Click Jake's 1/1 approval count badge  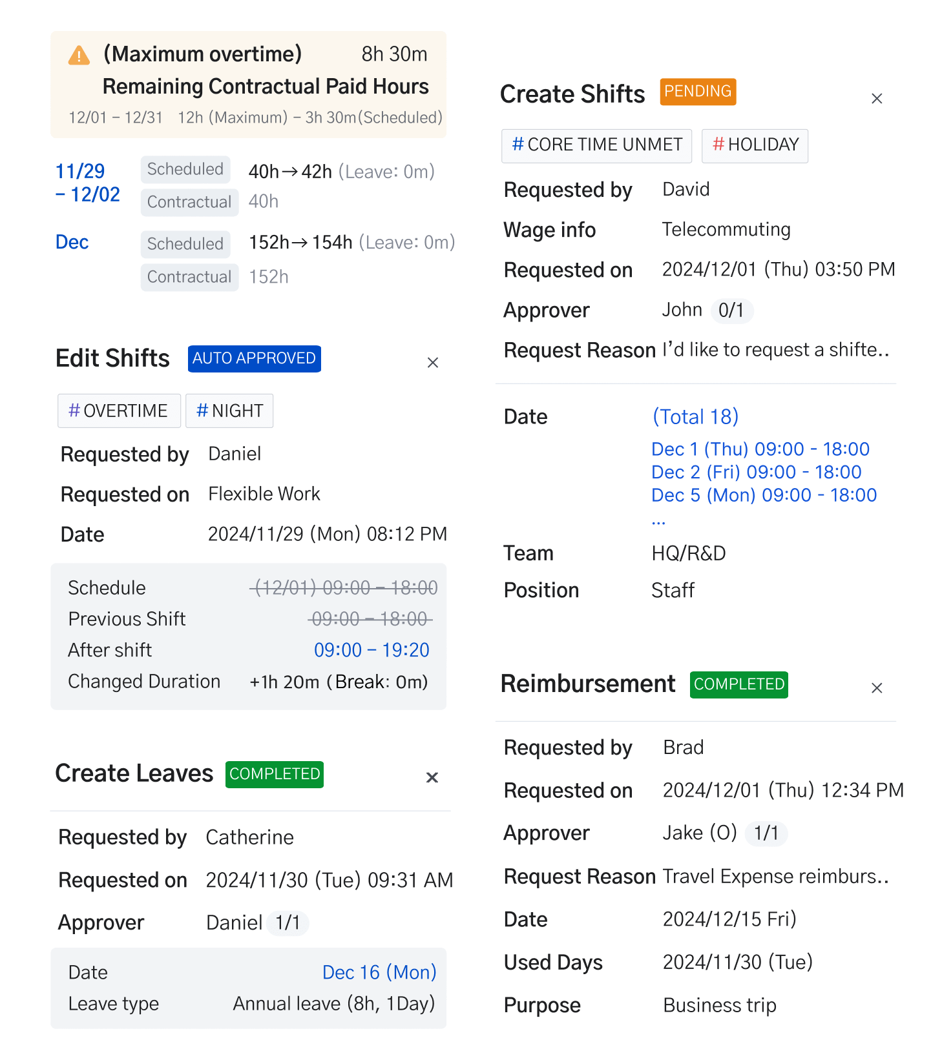pyautogui.click(x=766, y=833)
